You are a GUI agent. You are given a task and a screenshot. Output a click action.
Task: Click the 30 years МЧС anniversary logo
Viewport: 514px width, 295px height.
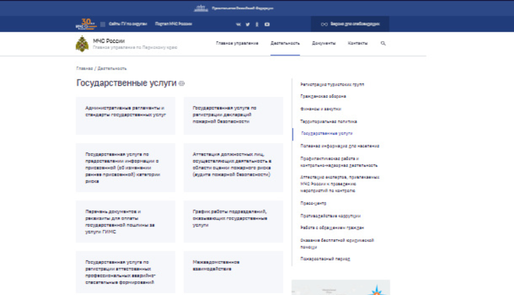(84, 24)
